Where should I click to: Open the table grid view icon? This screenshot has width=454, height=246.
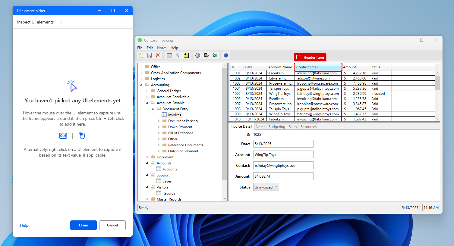point(169,55)
